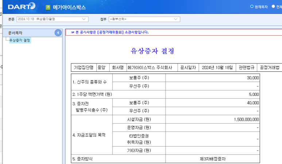Collapse the 문서목차 panel arrow button
The width and height of the screenshot is (282, 164).
coord(58,33)
